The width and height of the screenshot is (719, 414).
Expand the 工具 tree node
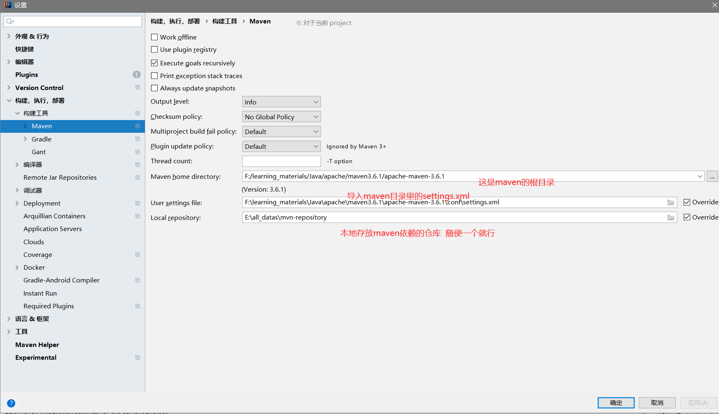click(x=9, y=332)
